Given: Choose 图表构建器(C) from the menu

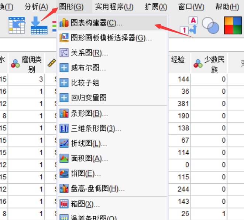Looking at the screenshot, I should tap(113, 23).
